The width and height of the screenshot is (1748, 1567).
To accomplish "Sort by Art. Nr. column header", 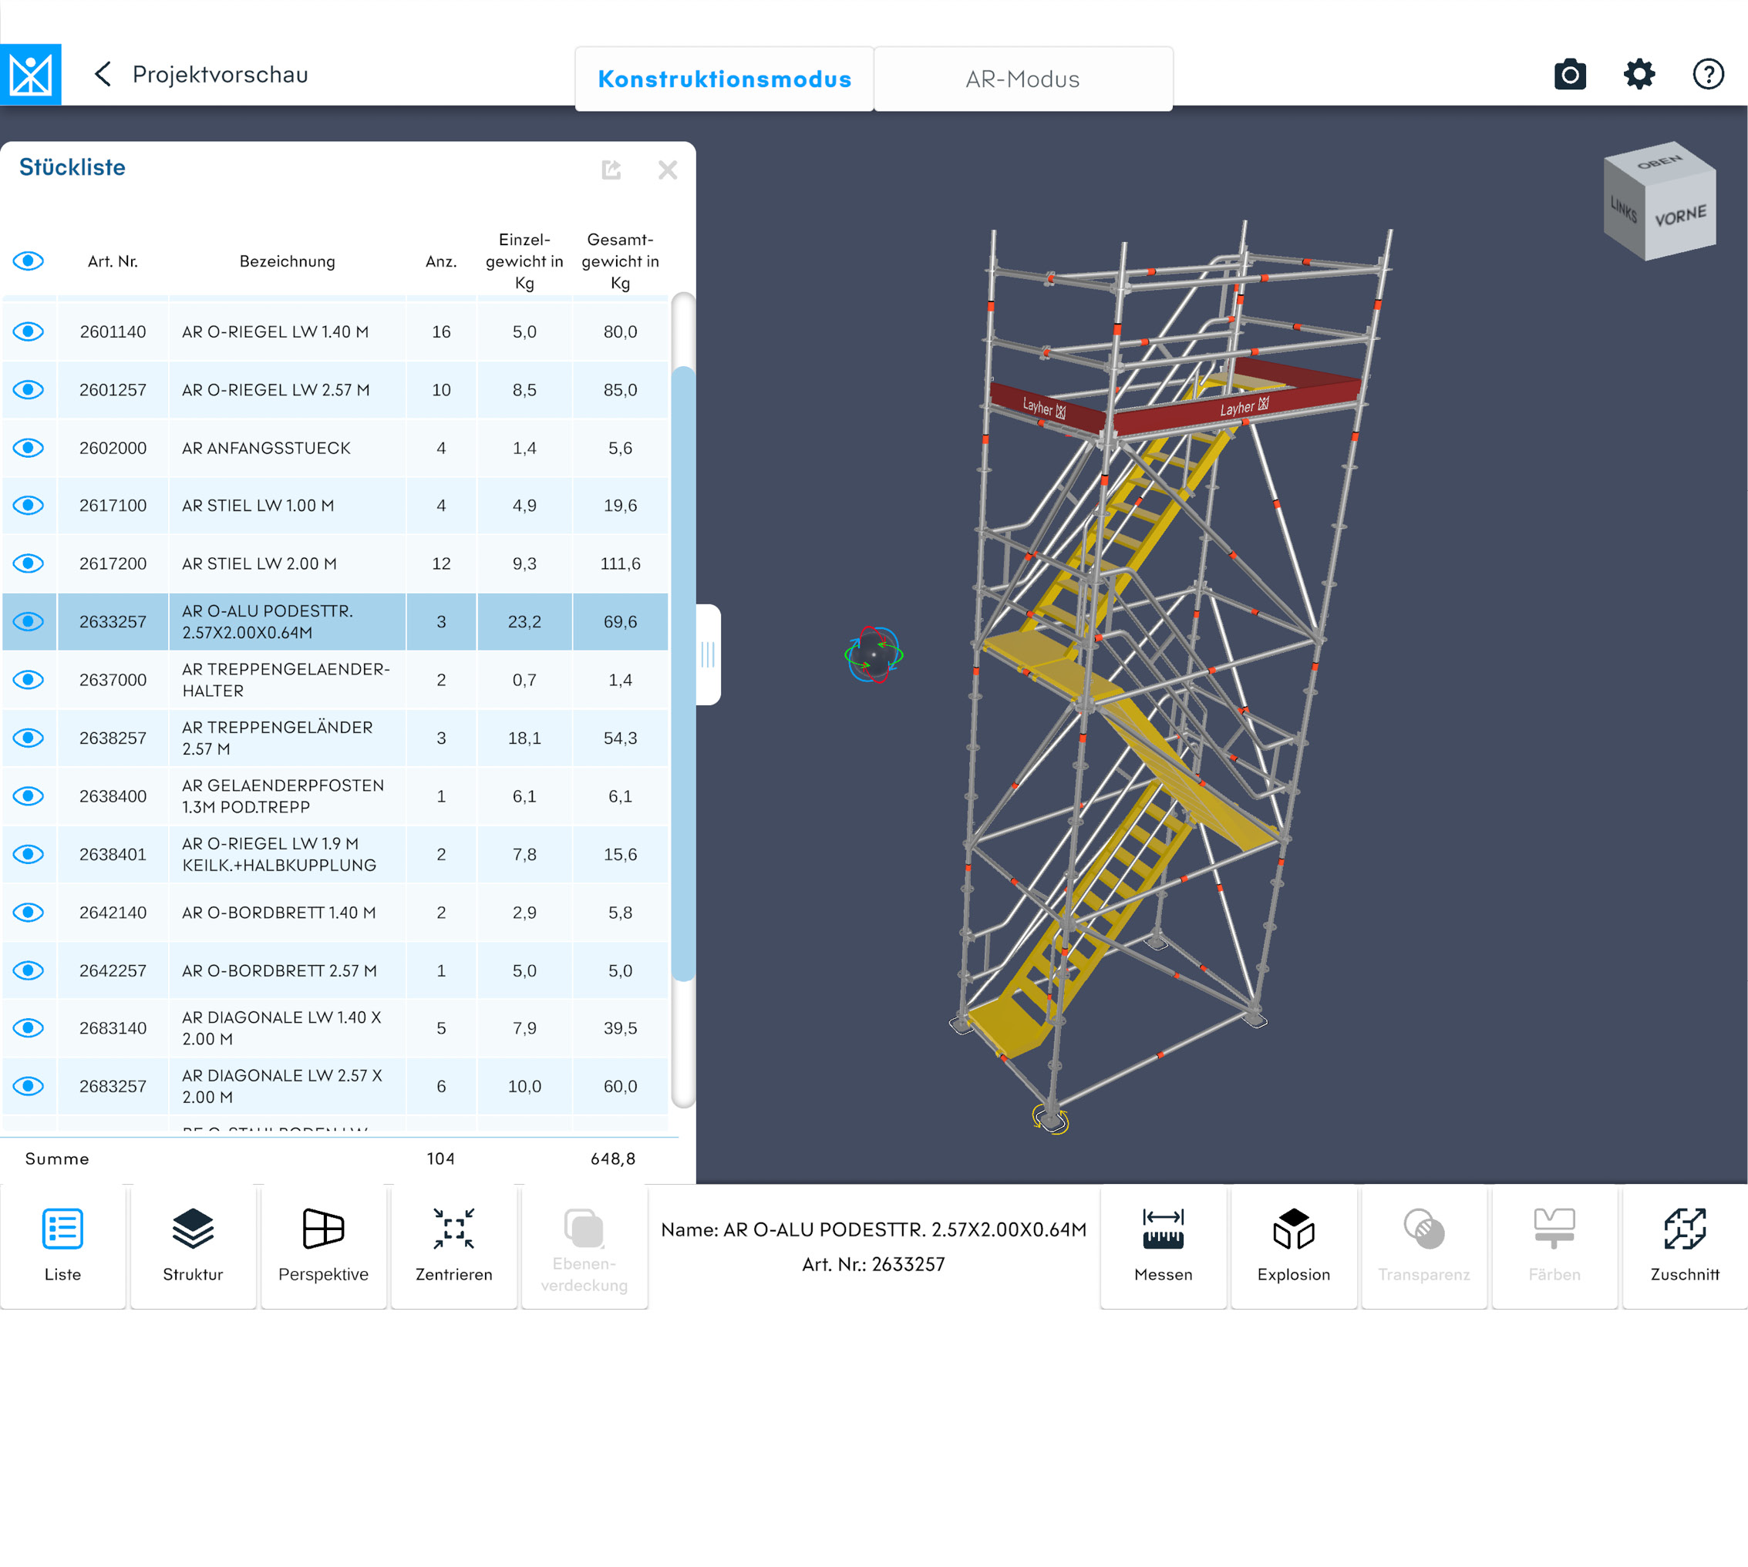I will [113, 261].
